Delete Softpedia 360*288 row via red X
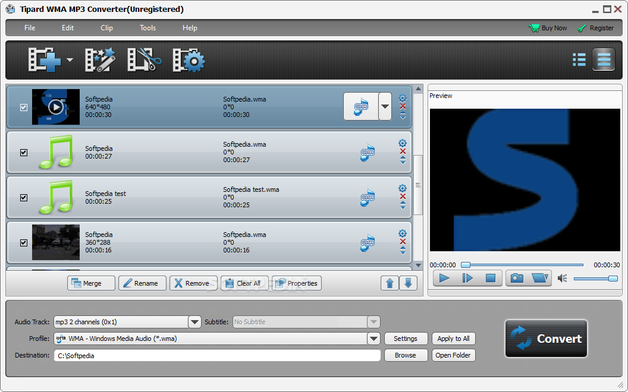The height and width of the screenshot is (392, 628). (403, 242)
